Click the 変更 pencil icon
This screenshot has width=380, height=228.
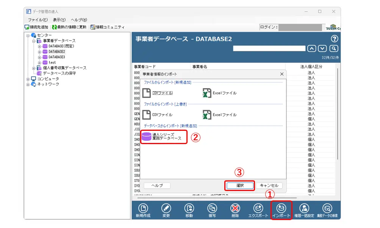[166, 208]
